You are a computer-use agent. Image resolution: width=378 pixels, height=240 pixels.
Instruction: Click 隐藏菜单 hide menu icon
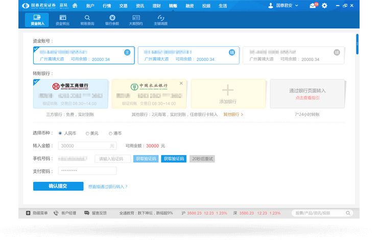[x=28, y=213]
